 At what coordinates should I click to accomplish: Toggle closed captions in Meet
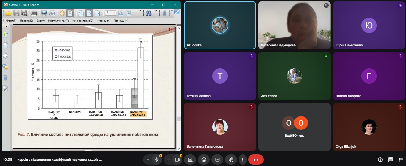click(x=217, y=159)
